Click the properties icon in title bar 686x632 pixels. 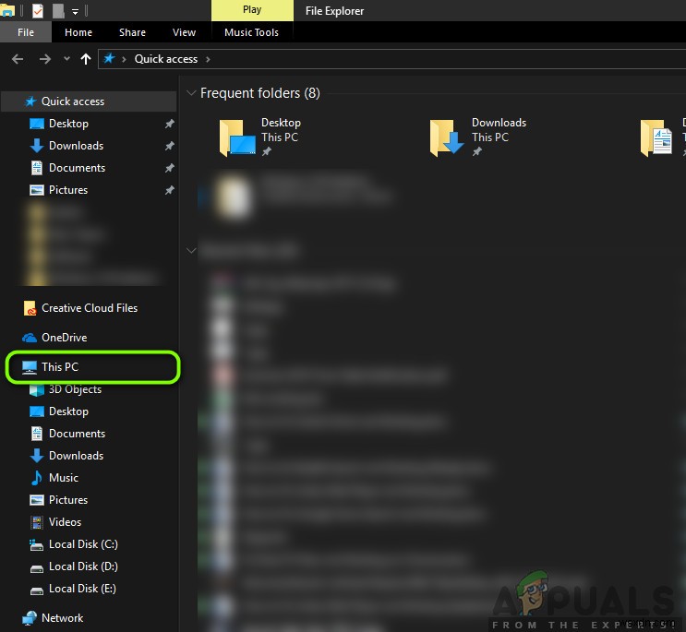click(x=38, y=10)
